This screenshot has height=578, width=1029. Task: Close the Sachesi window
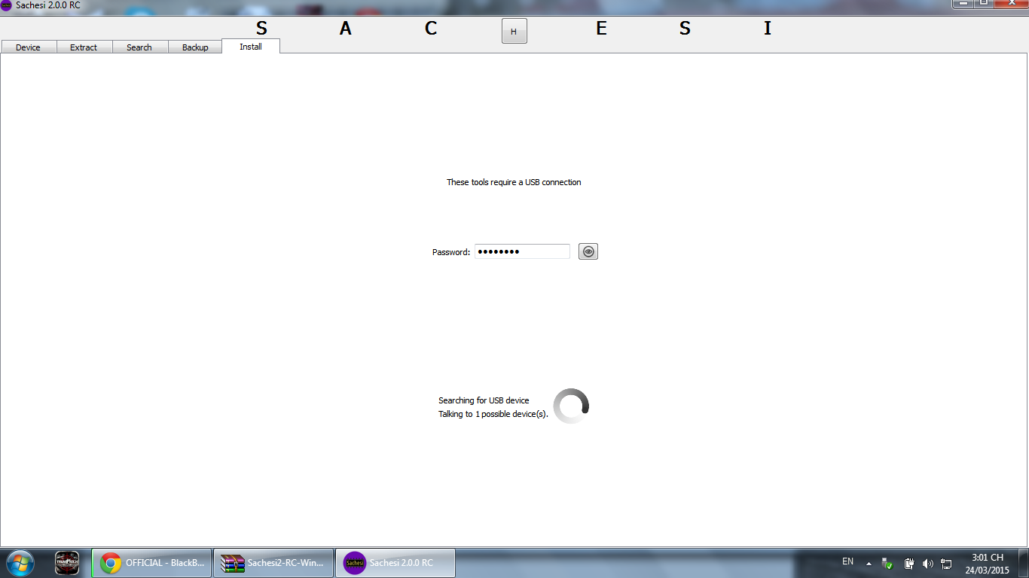point(1010,3)
